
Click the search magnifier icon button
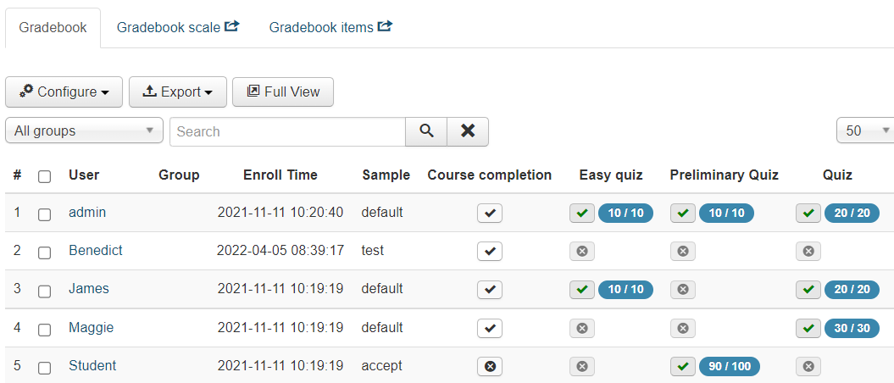[426, 131]
